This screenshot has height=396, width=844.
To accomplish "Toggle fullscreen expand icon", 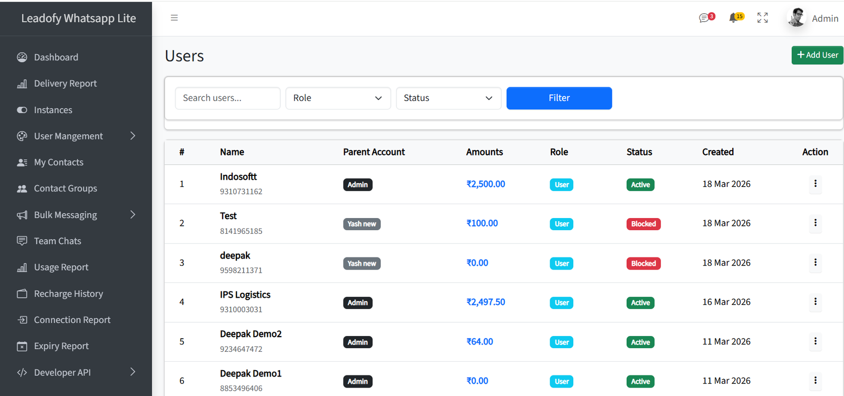I will 762,18.
